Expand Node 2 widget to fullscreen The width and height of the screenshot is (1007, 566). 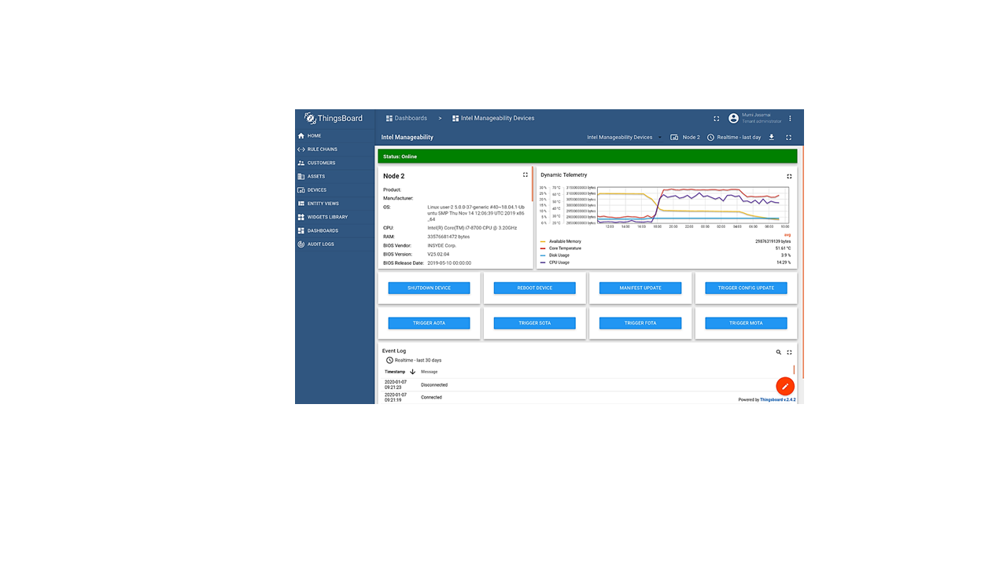(526, 175)
